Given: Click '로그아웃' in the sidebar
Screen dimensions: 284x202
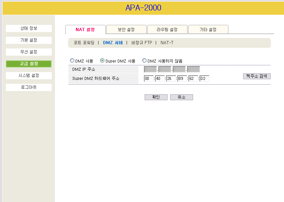Looking at the screenshot, I should click(29, 87).
